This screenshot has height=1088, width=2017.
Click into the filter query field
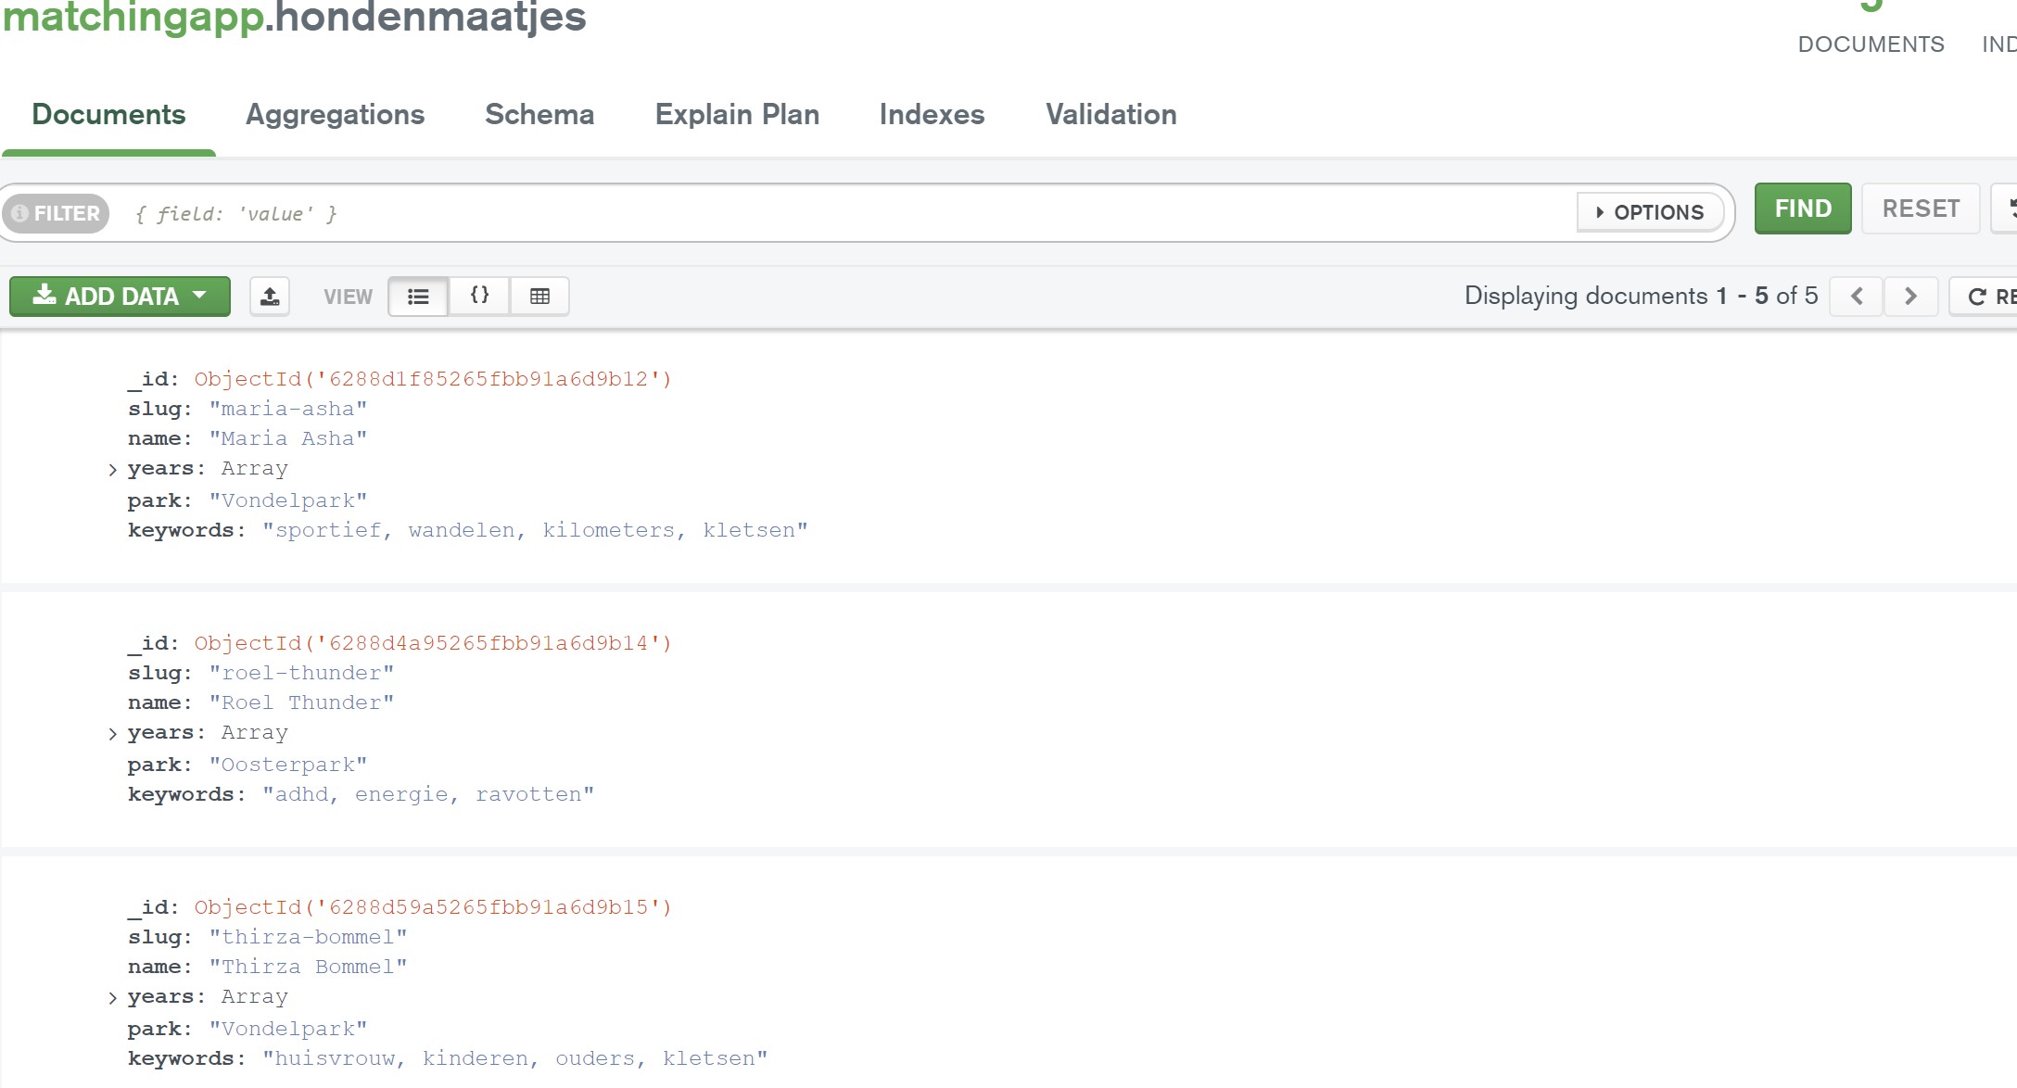(834, 214)
